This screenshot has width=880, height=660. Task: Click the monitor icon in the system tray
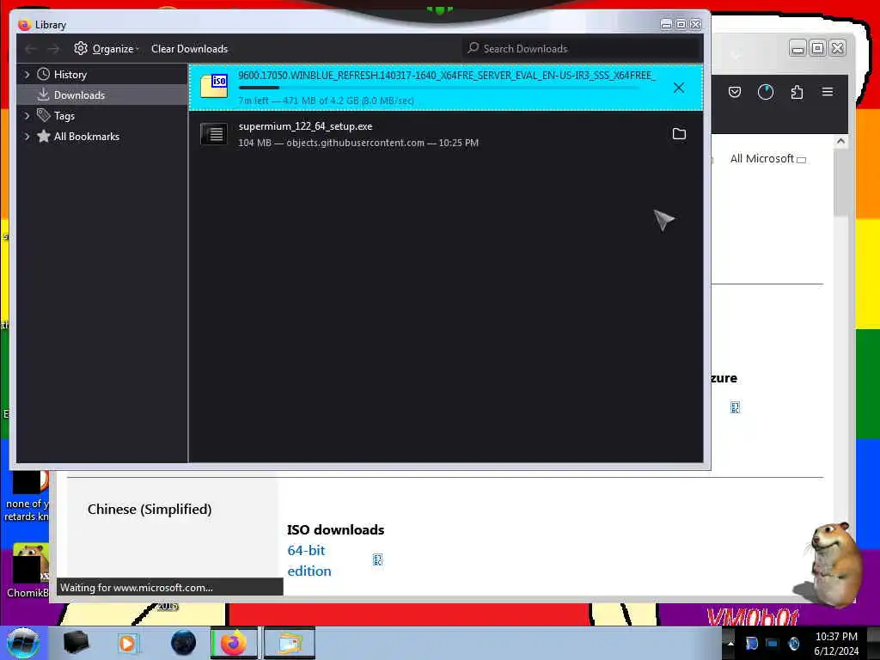pos(773,643)
